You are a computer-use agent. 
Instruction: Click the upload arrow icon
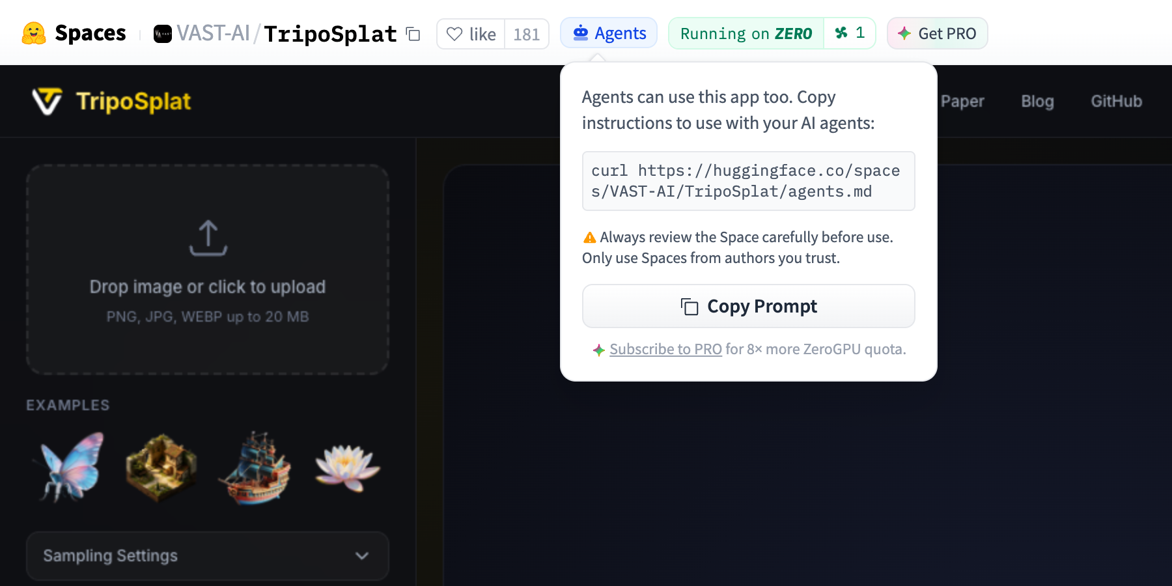[x=208, y=238]
